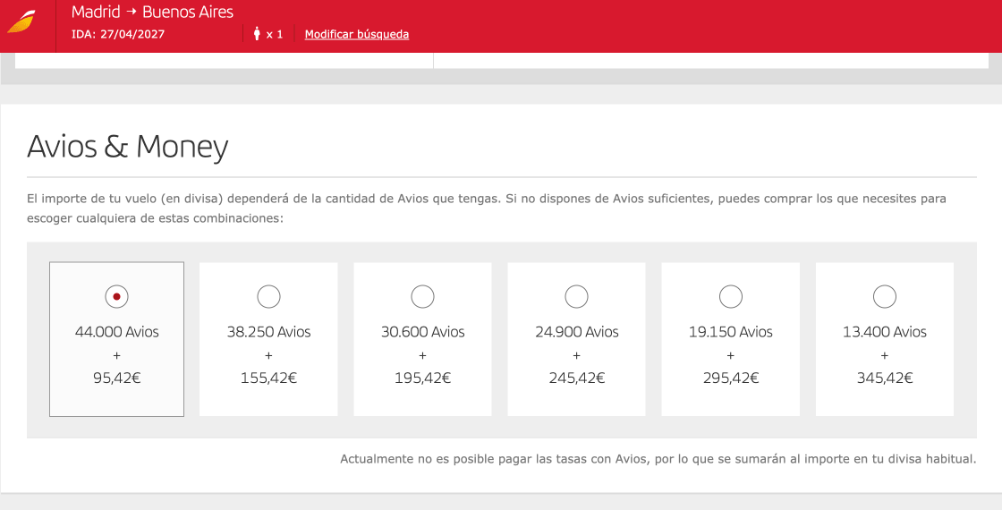Click the 155,42€ price text
The width and height of the screenshot is (1002, 510).
click(268, 378)
